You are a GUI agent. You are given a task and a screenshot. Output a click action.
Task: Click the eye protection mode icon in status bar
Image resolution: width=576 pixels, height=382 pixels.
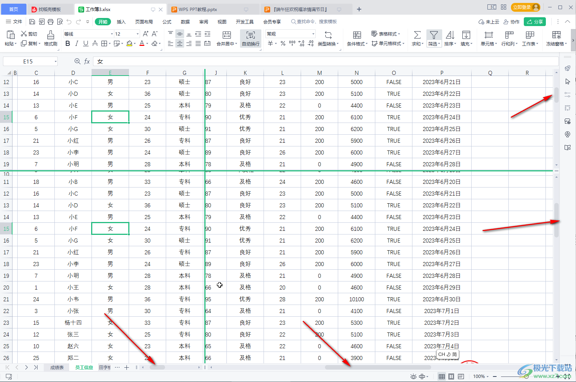pos(414,376)
